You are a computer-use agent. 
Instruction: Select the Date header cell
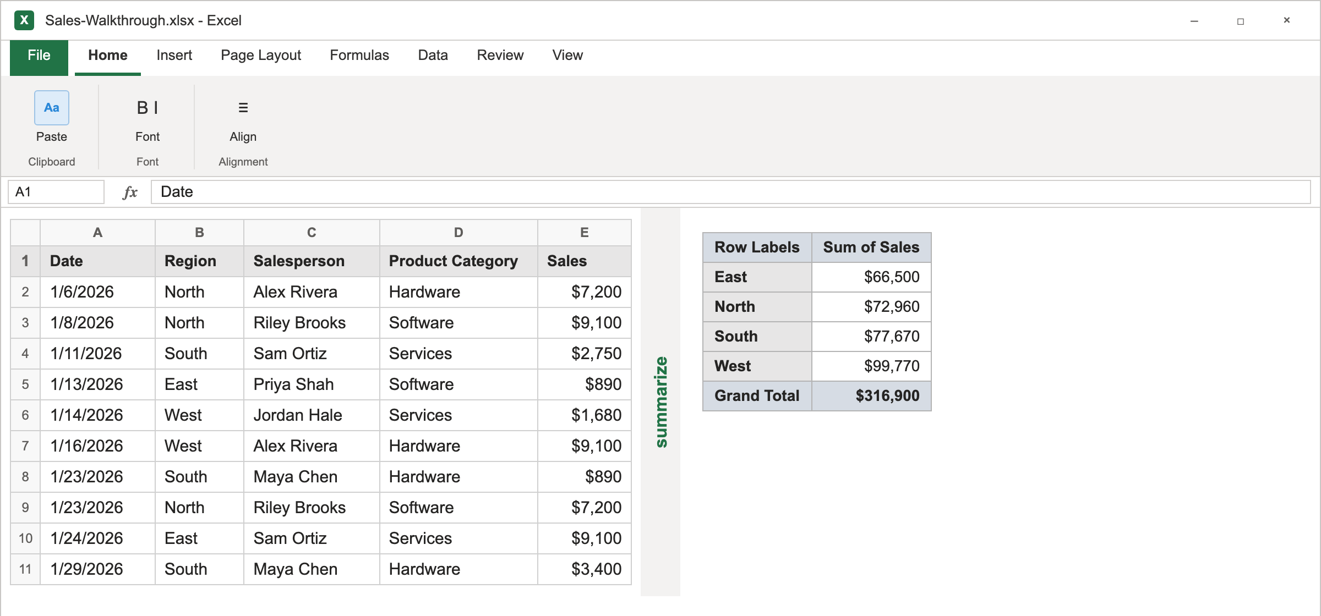tap(97, 261)
